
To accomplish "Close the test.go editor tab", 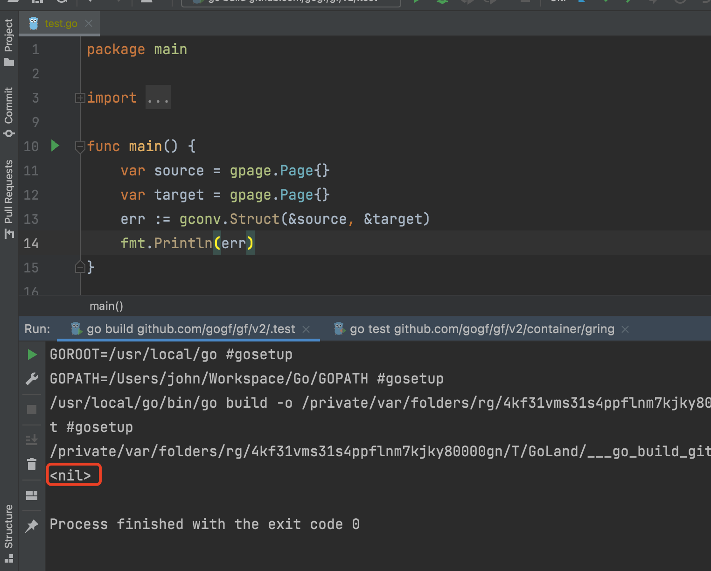I will click(x=88, y=23).
